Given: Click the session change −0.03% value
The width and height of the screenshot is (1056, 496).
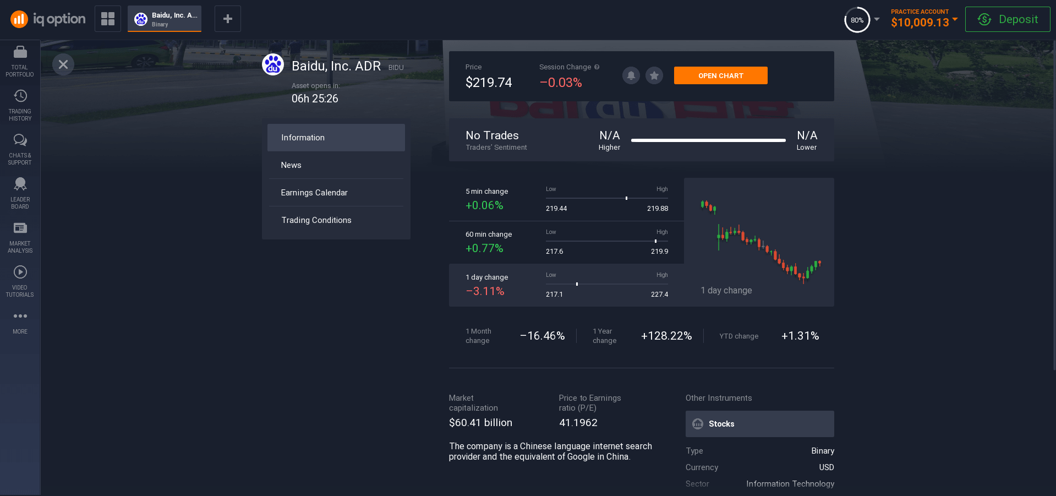Looking at the screenshot, I should [x=561, y=83].
